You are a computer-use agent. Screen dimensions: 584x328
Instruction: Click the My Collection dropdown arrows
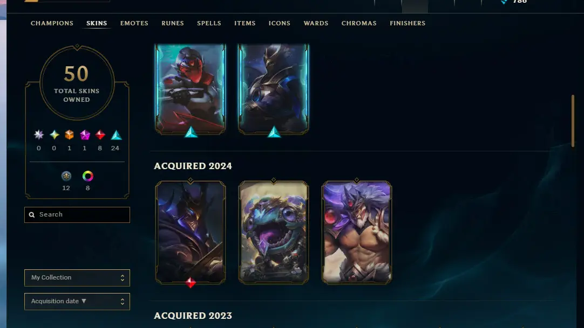(x=123, y=278)
